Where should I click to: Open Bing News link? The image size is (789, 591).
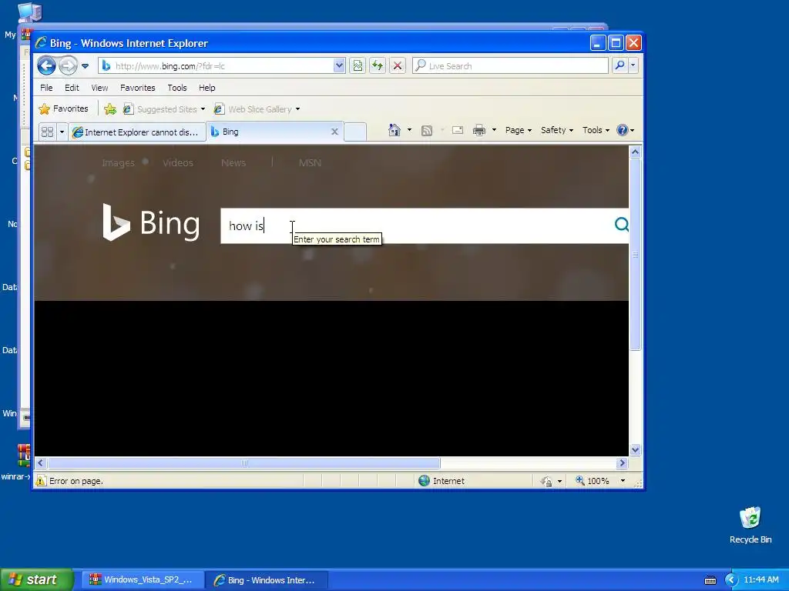233,163
